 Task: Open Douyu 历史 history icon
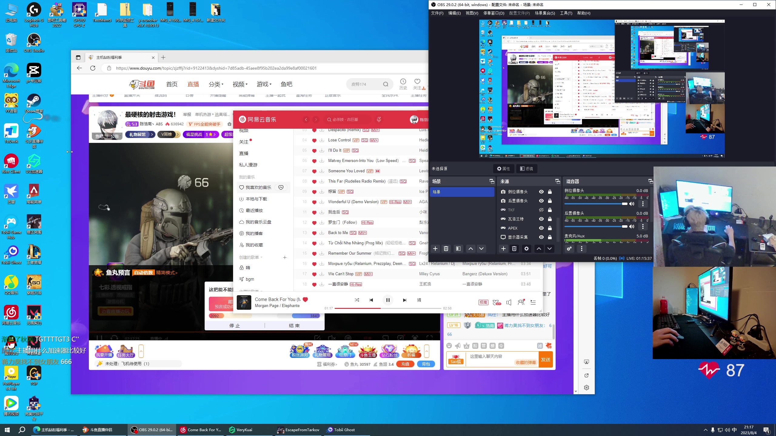pyautogui.click(x=403, y=84)
